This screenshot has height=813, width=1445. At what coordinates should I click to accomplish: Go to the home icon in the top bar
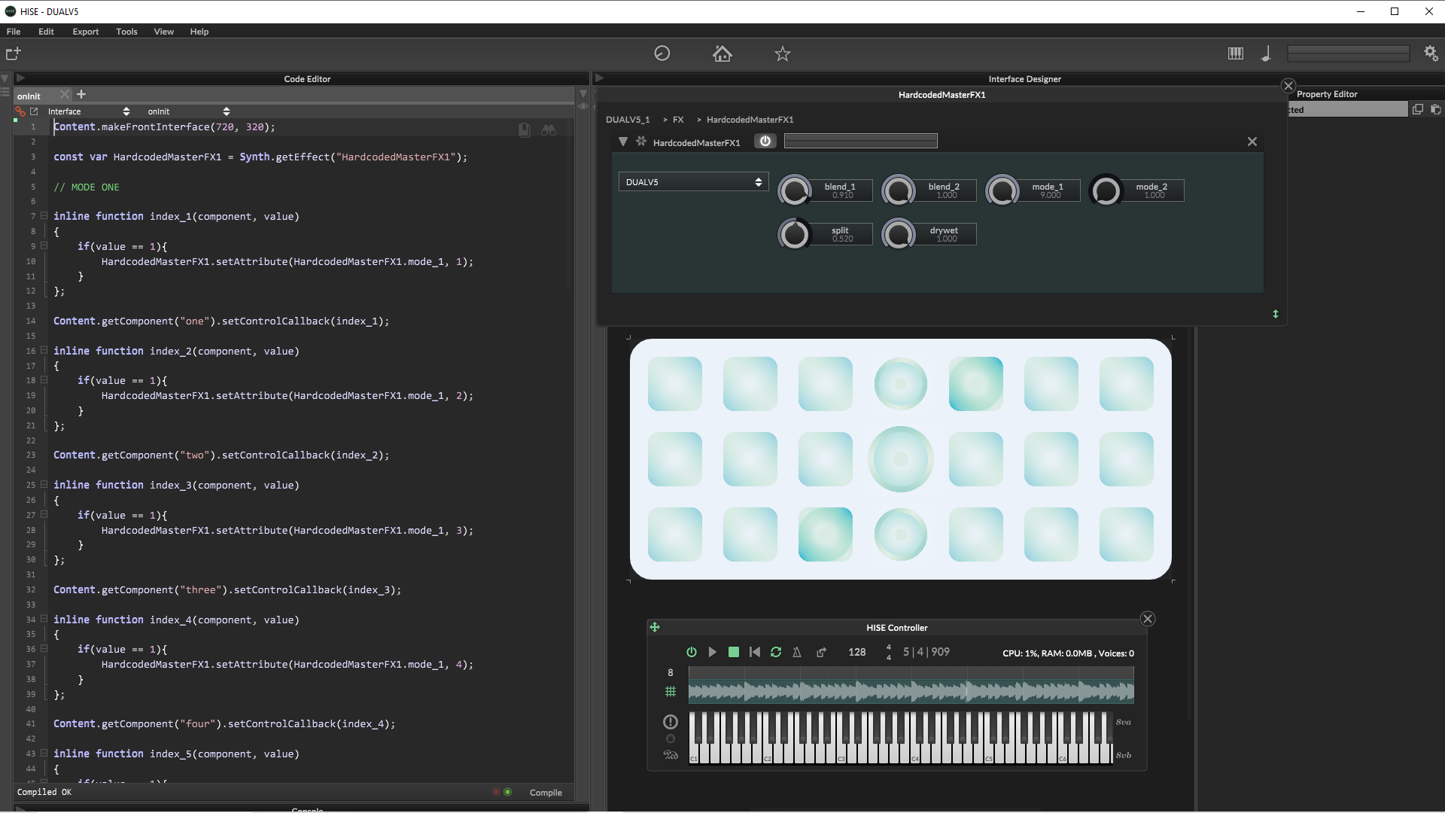722,53
